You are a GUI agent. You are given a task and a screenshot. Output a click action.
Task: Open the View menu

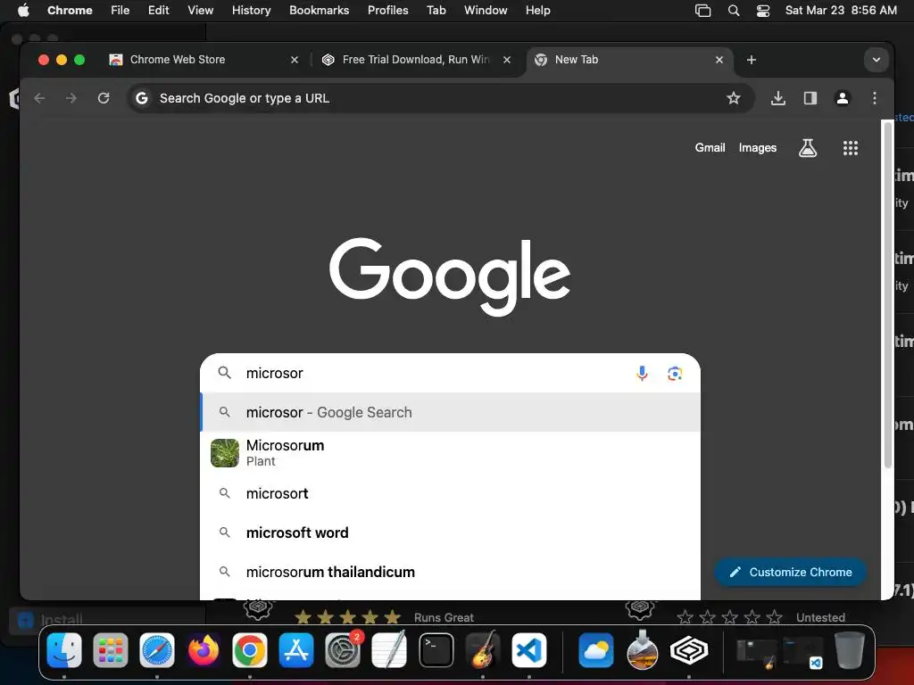pyautogui.click(x=201, y=11)
